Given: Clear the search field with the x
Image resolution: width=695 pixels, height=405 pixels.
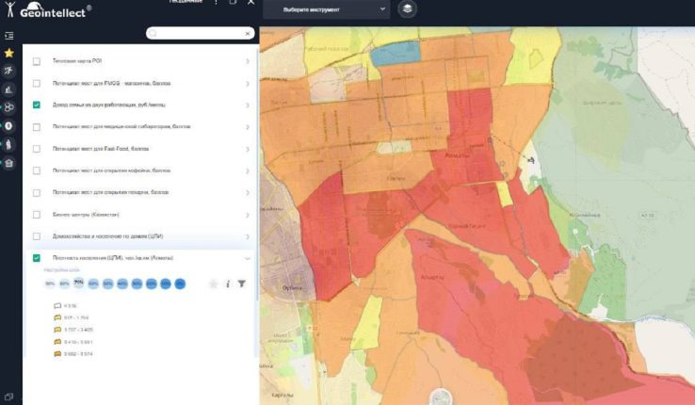Looking at the screenshot, I should tap(248, 34).
